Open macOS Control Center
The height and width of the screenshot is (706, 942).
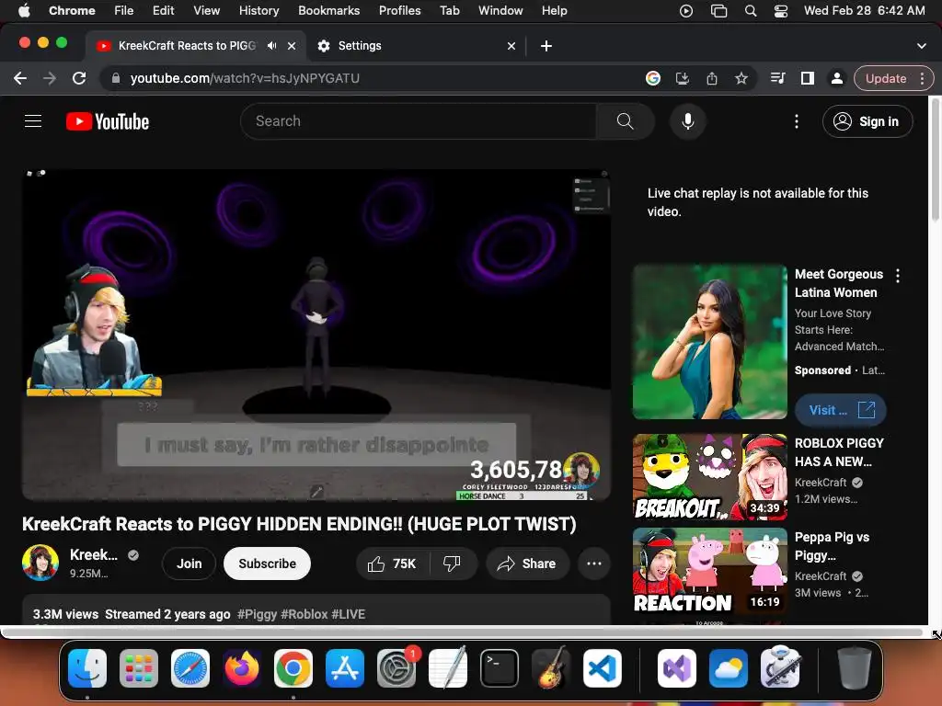[780, 11]
